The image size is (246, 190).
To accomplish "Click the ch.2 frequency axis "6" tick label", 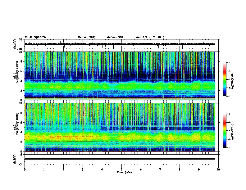I will point(22,122).
